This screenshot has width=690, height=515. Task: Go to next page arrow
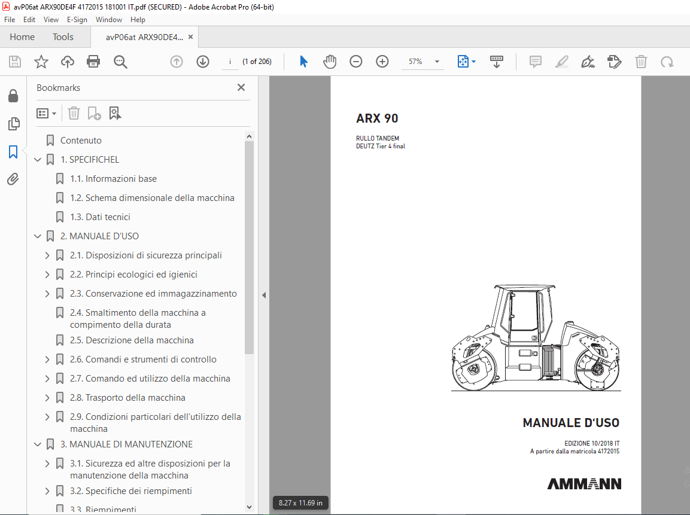(203, 62)
